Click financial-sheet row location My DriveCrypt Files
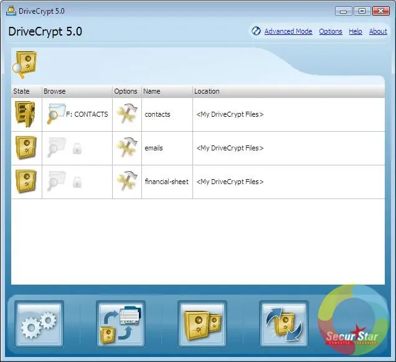Screen dimensions: 396x362 tap(230, 182)
